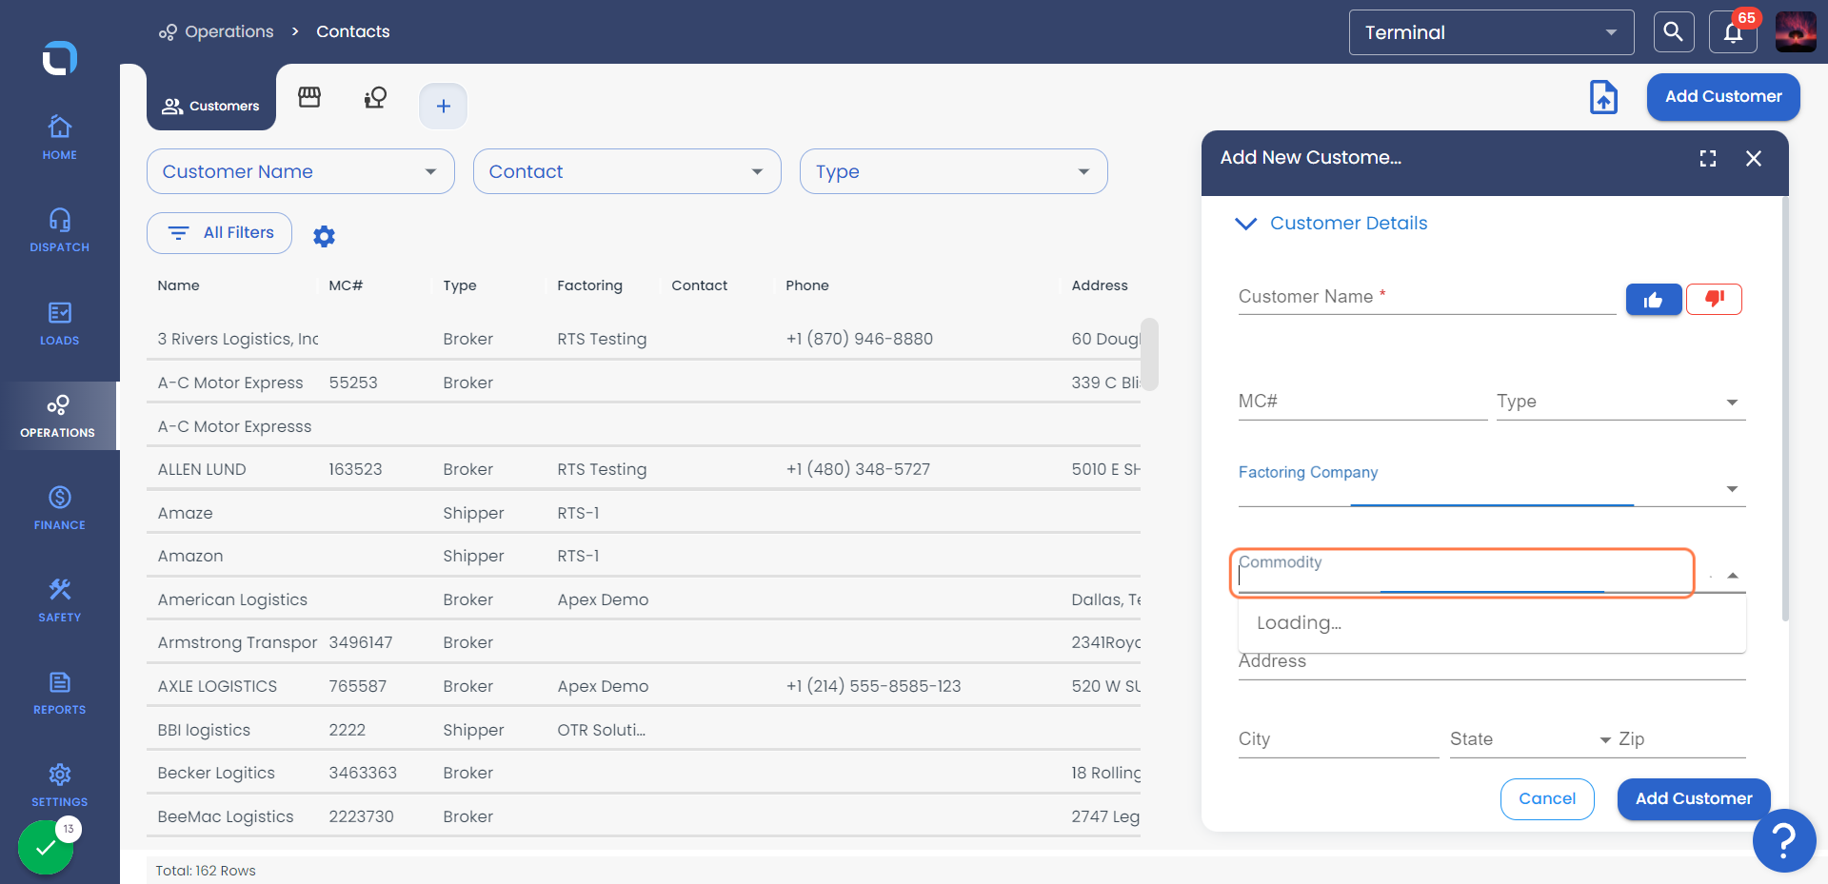1828x884 pixels.
Task: Click the Address input field
Action: coord(1492,663)
